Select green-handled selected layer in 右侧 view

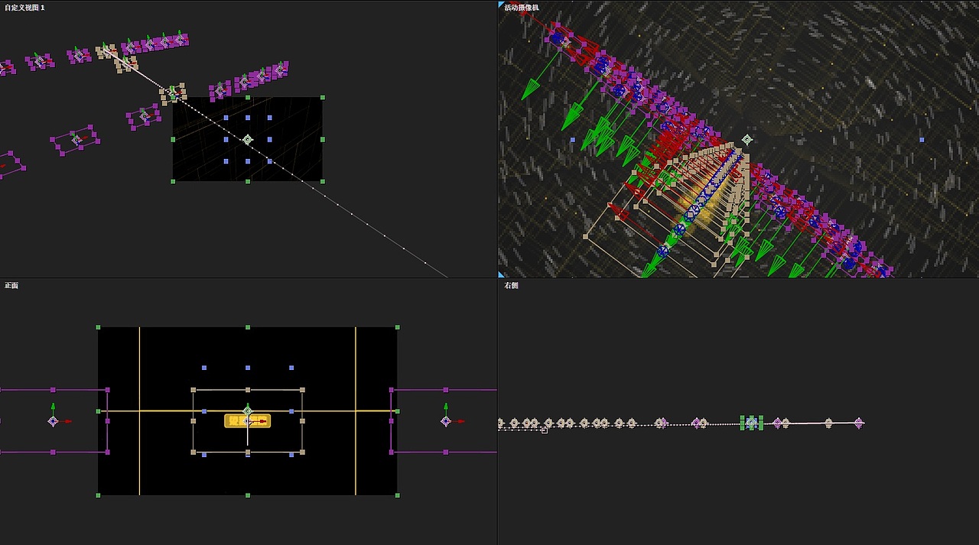click(751, 422)
